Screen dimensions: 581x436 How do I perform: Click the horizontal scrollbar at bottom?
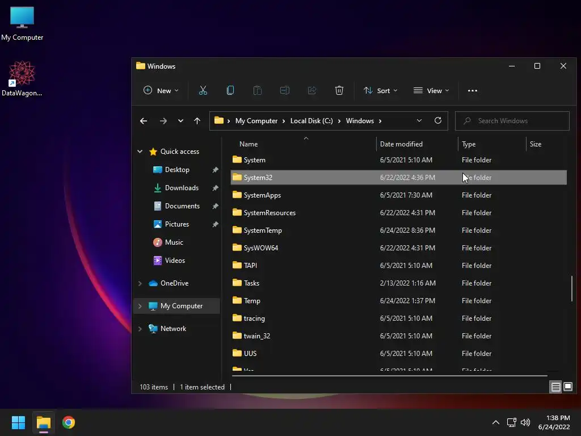(389, 376)
